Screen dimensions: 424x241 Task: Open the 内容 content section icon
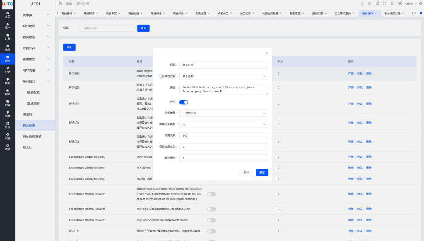7,103
